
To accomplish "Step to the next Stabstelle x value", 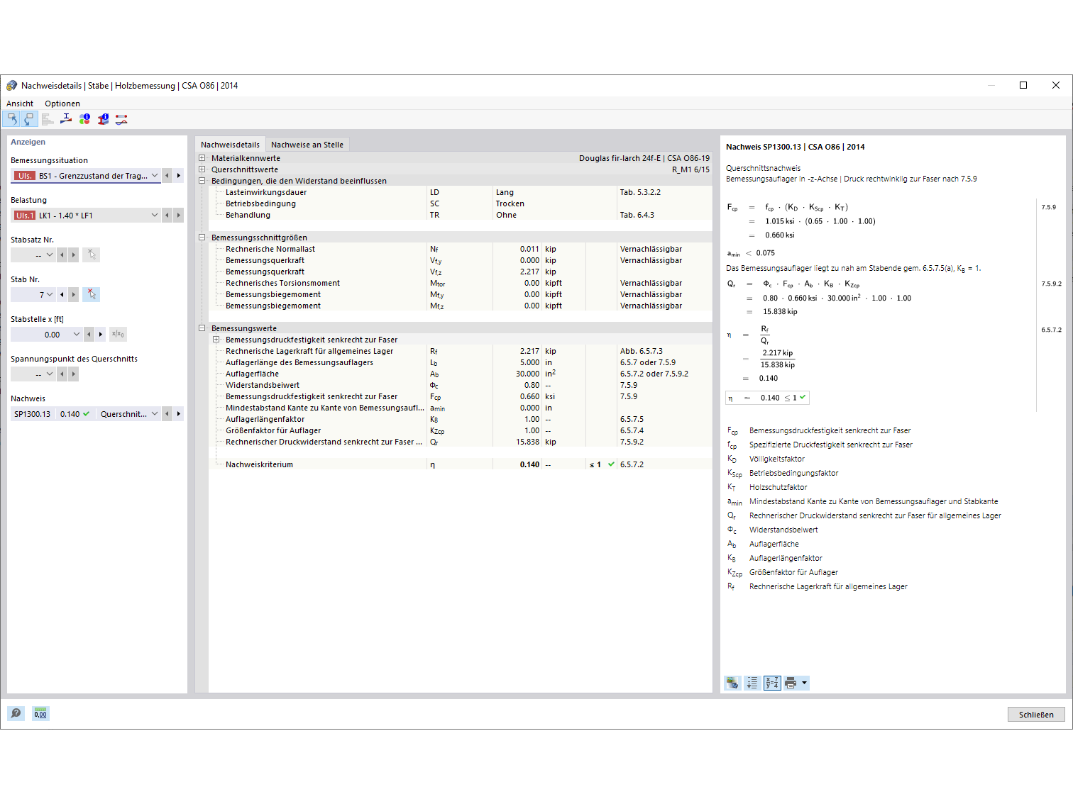I will coord(101,334).
